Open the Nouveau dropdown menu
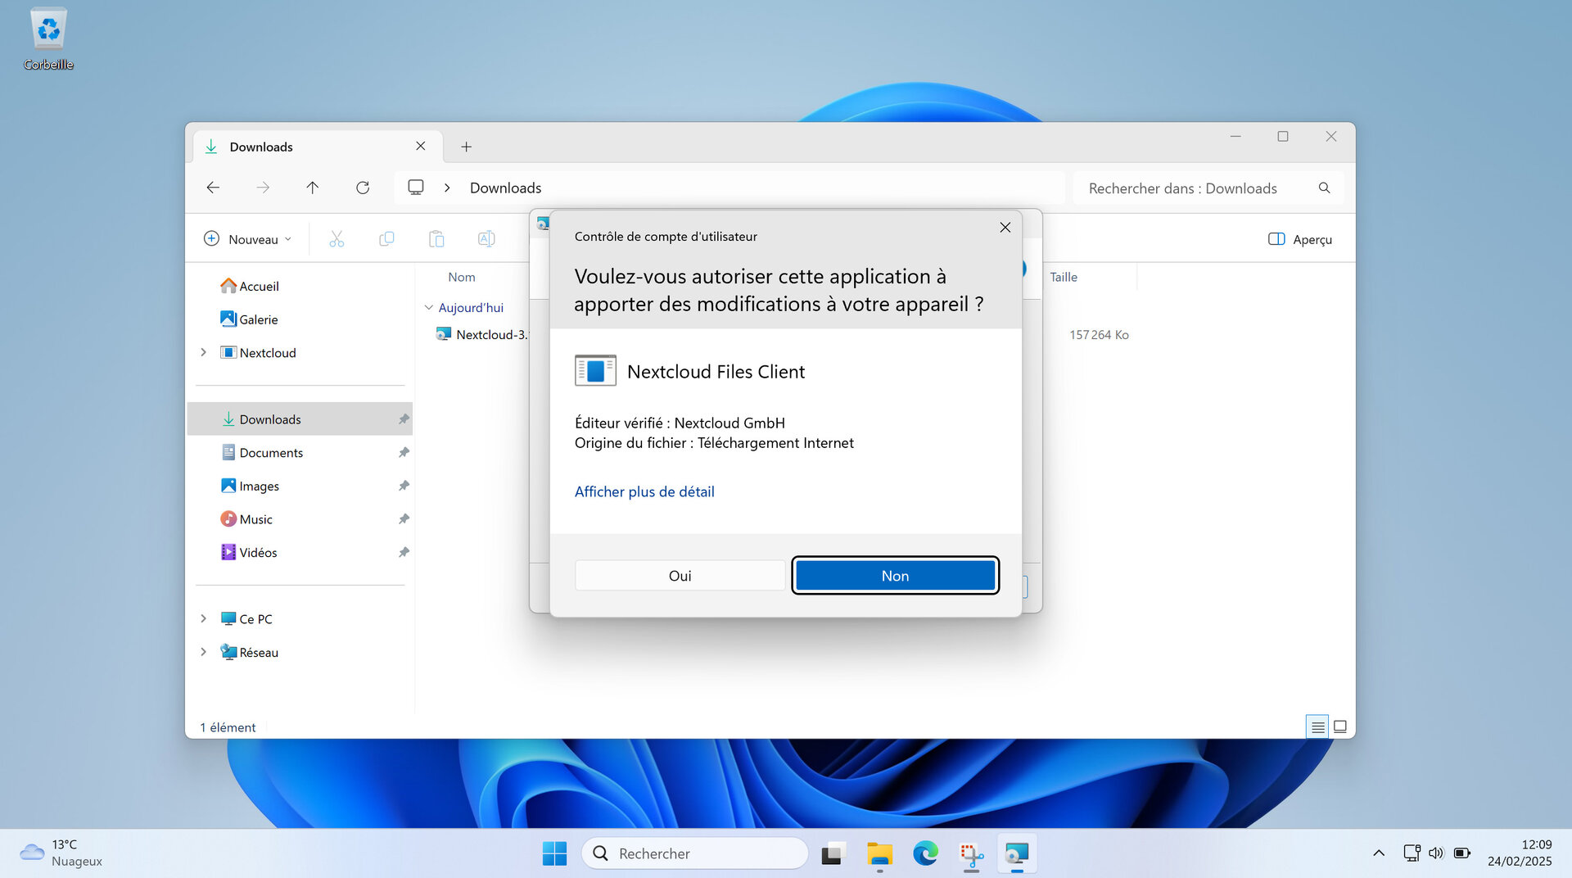 pos(247,238)
